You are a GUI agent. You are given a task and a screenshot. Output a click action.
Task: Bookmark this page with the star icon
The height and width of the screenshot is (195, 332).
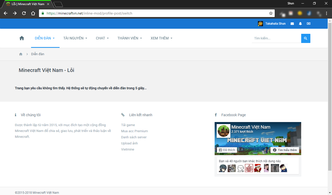pos(271,13)
